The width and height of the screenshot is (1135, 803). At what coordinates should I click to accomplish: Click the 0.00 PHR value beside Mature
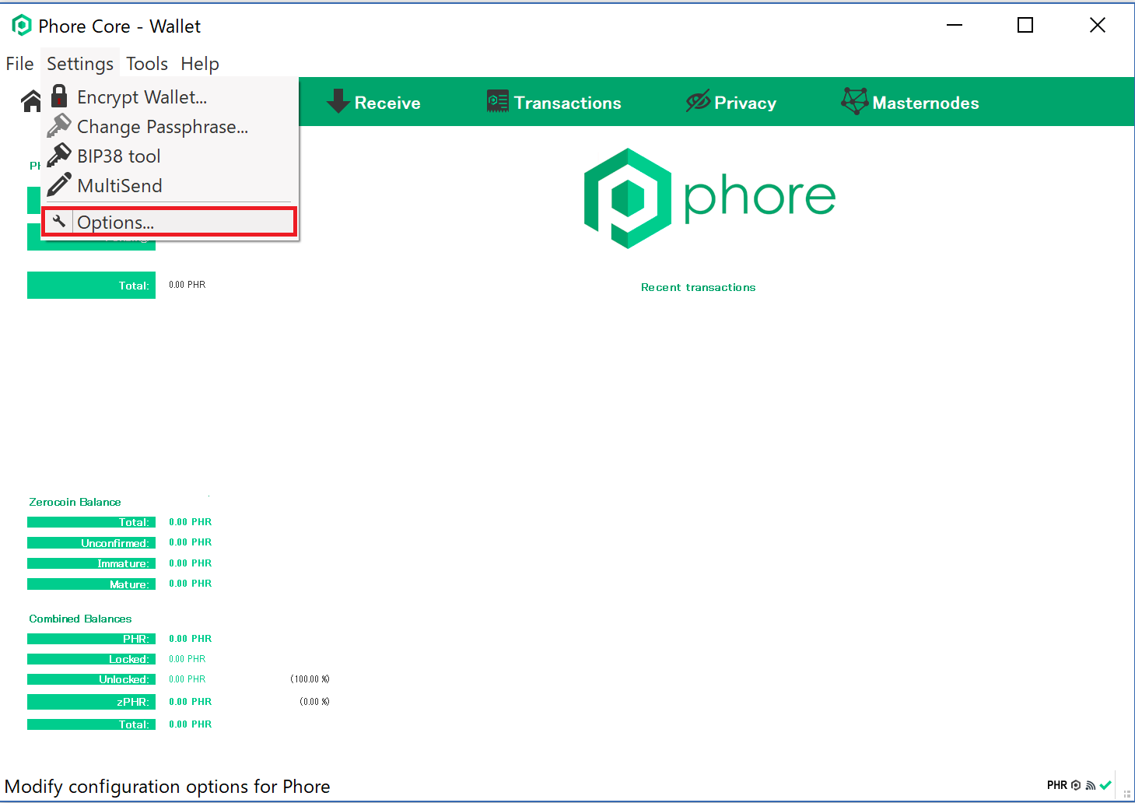[191, 584]
